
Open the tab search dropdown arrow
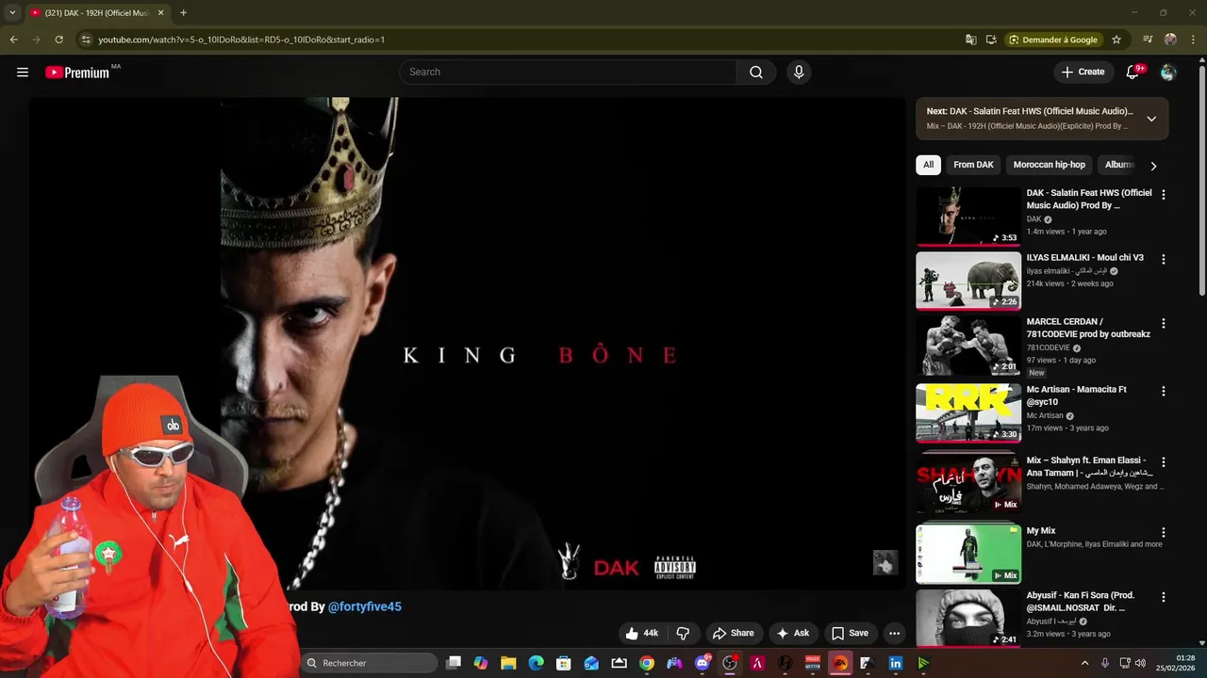[12, 12]
